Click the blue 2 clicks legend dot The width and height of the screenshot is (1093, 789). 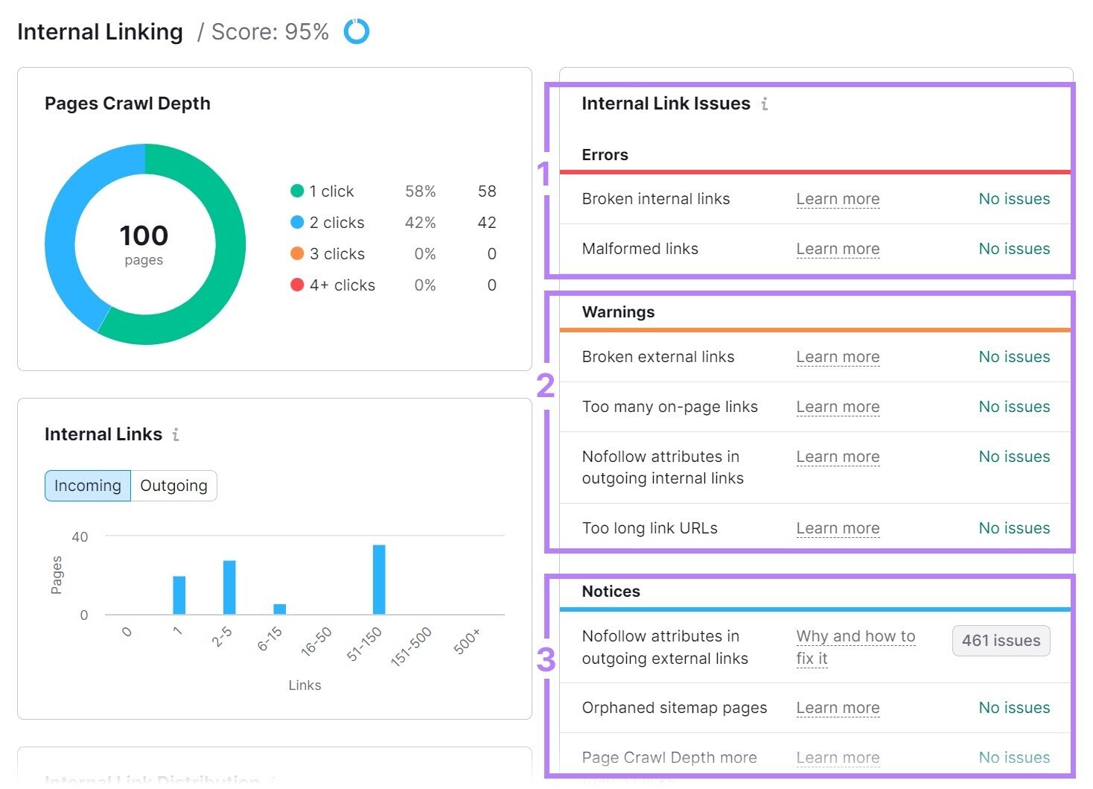coord(297,223)
